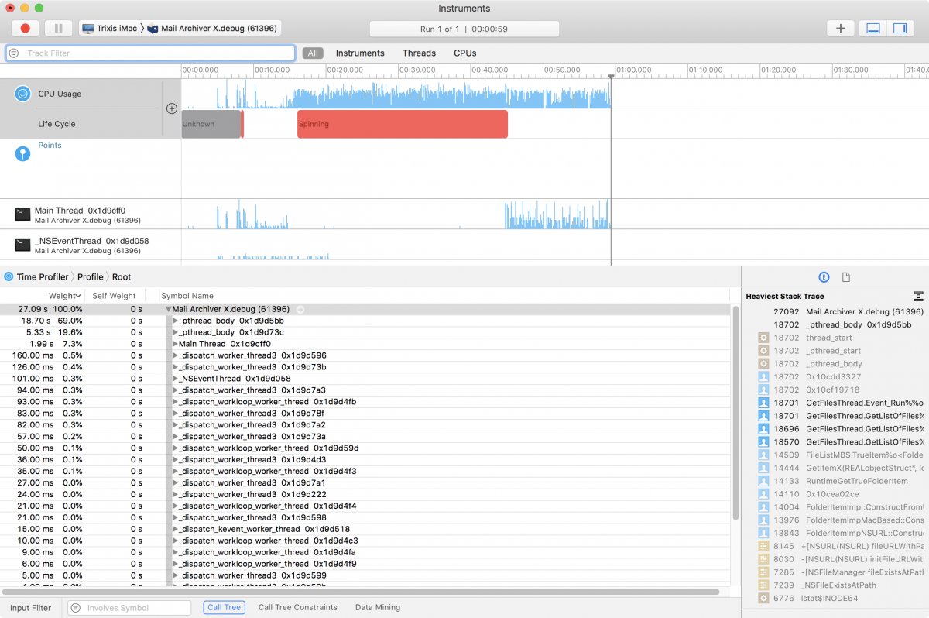Viewport: 929px width, 618px height.
Task: Click the person icon beside GetFilesThread.Event_Run
Action: pyautogui.click(x=763, y=403)
